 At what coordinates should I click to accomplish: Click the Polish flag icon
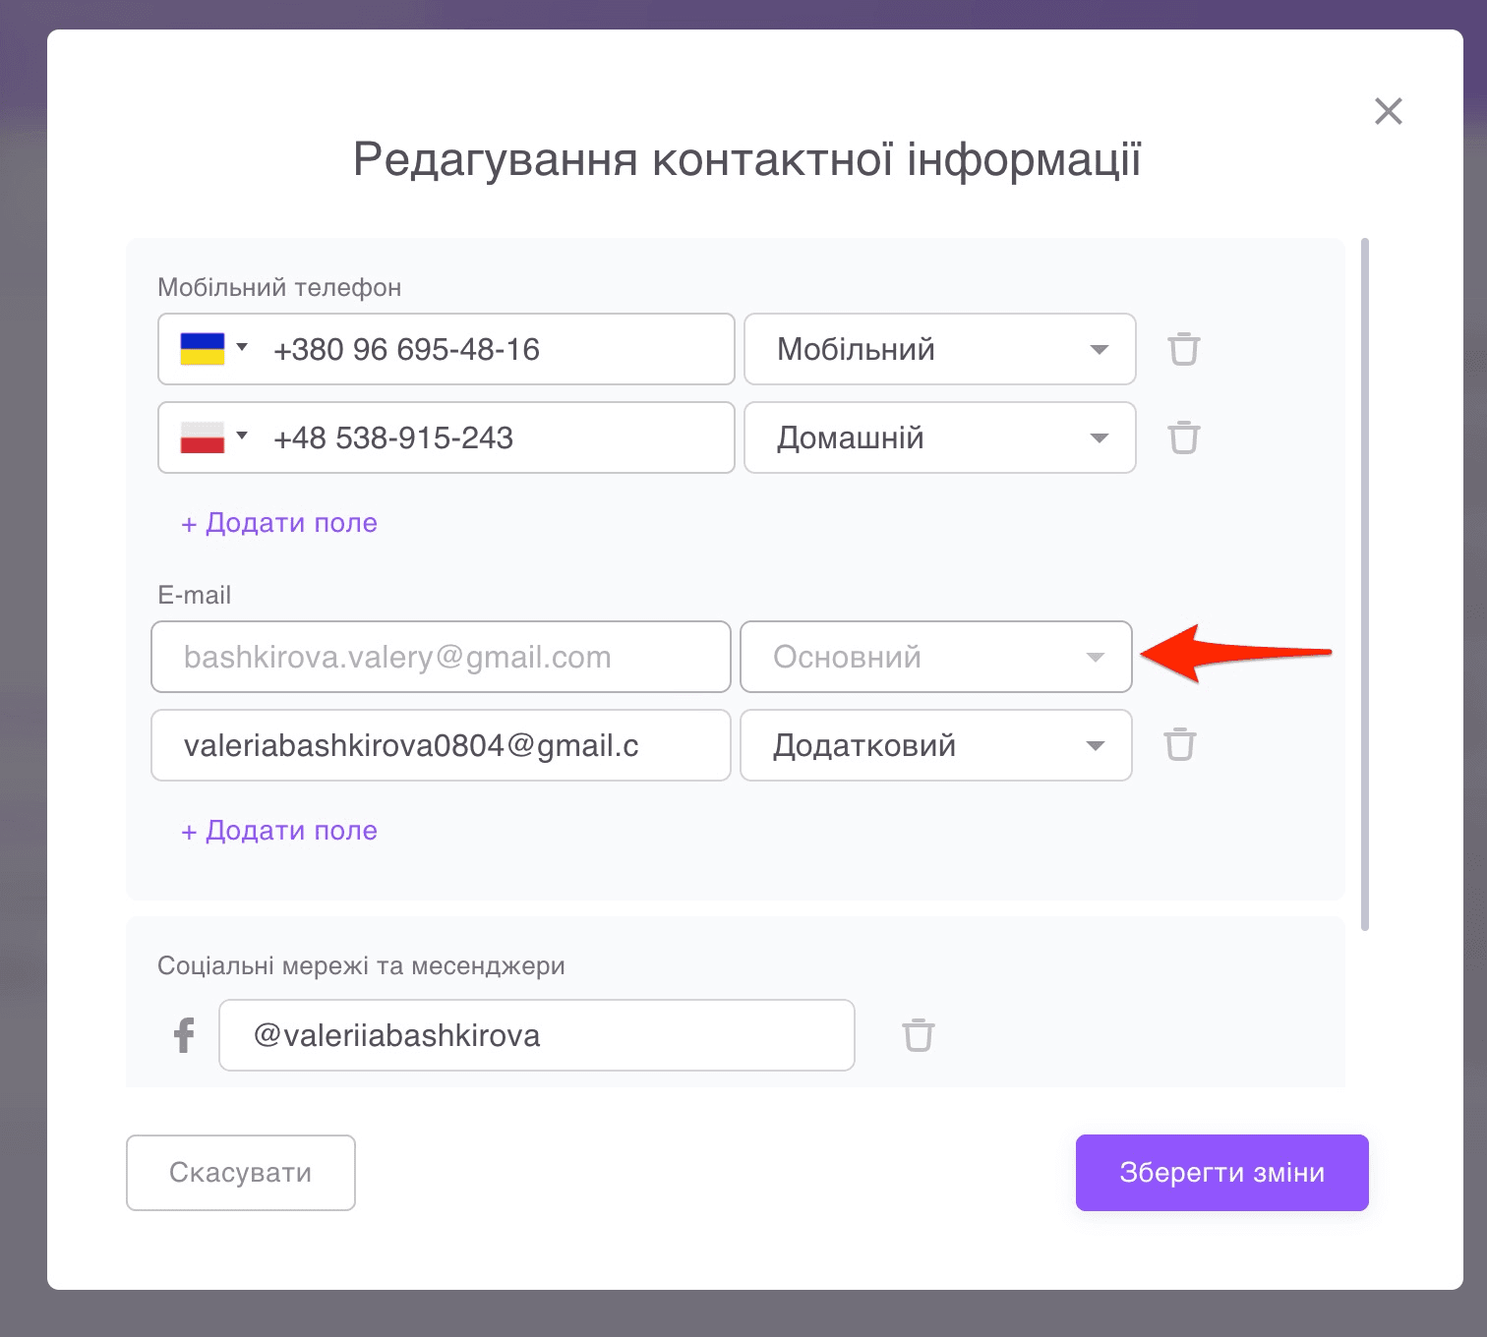pyautogui.click(x=204, y=436)
